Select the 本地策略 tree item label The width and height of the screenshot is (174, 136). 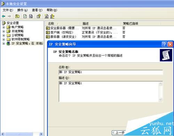(17, 31)
